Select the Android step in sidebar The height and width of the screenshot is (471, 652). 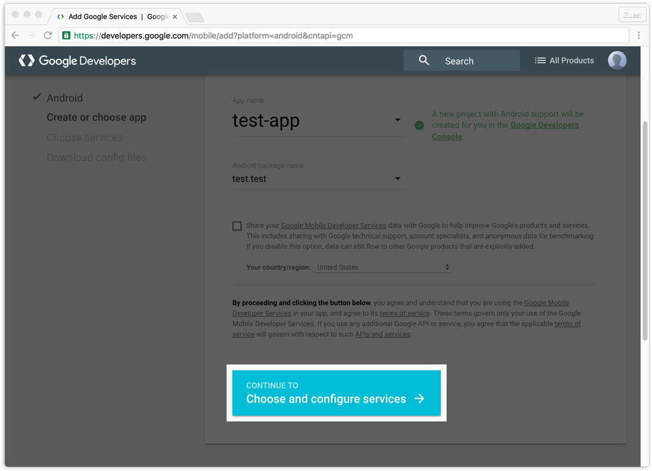[65, 98]
